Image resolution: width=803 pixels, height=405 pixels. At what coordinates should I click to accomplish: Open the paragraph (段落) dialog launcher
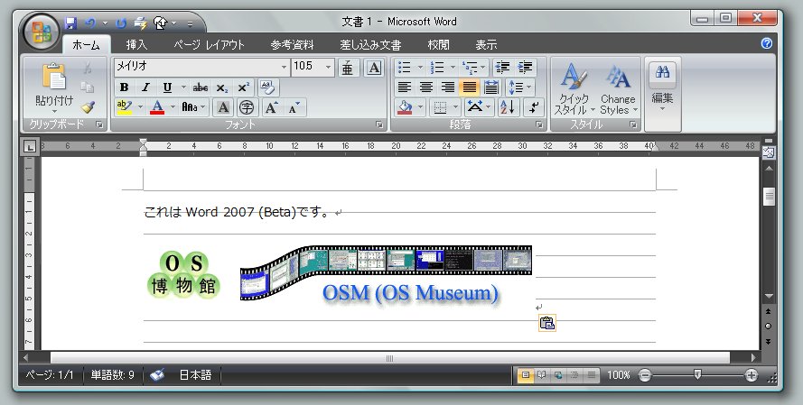coord(539,124)
